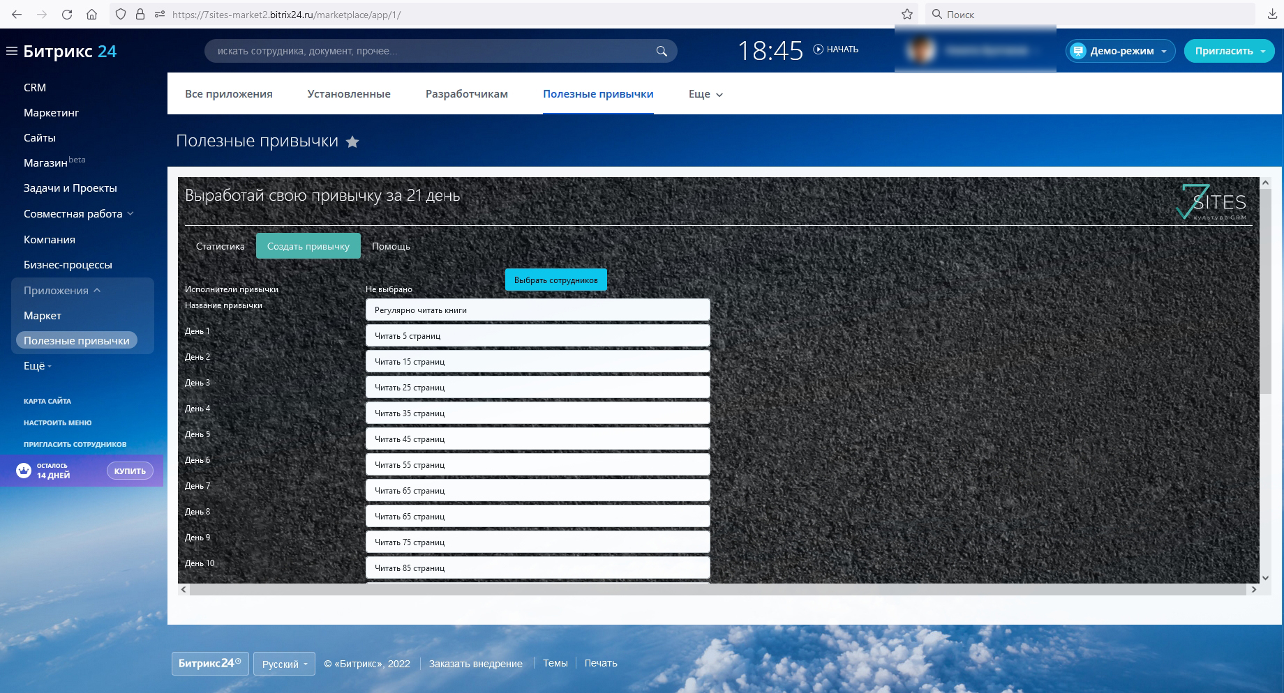
Task: Click the 7SITES logo
Action: tap(1211, 202)
